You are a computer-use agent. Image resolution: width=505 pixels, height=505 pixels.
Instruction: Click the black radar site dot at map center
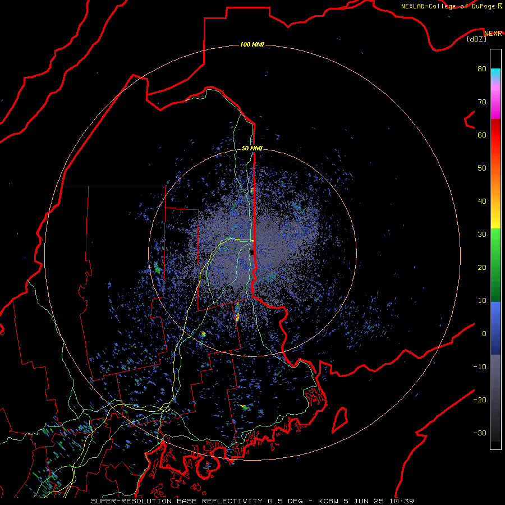pos(252,252)
